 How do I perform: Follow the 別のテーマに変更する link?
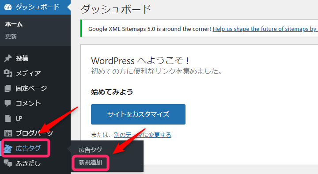(142, 135)
